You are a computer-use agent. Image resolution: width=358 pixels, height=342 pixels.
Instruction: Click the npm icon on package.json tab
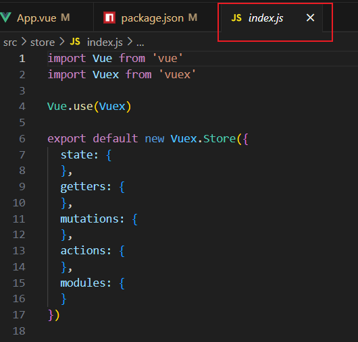tap(109, 18)
